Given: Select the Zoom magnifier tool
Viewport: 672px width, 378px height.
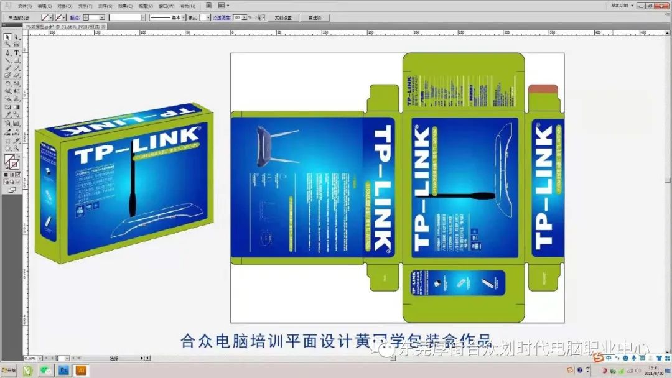Looking at the screenshot, I should pos(16,149).
